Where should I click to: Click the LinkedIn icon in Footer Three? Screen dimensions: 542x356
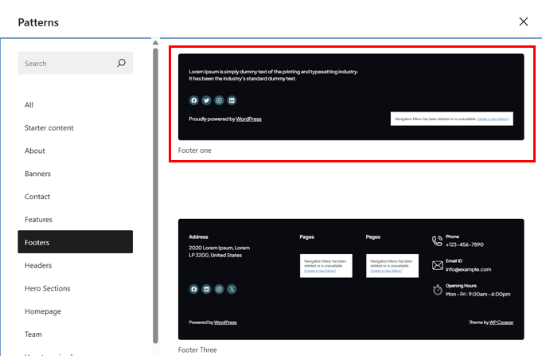click(206, 289)
